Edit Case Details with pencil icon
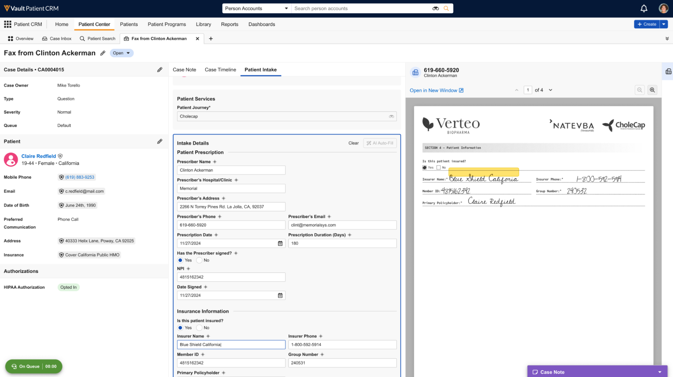This screenshot has height=377, width=673. pyautogui.click(x=160, y=70)
